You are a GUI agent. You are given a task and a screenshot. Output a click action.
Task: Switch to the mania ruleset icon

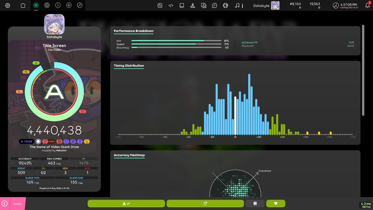tap(69, 5)
